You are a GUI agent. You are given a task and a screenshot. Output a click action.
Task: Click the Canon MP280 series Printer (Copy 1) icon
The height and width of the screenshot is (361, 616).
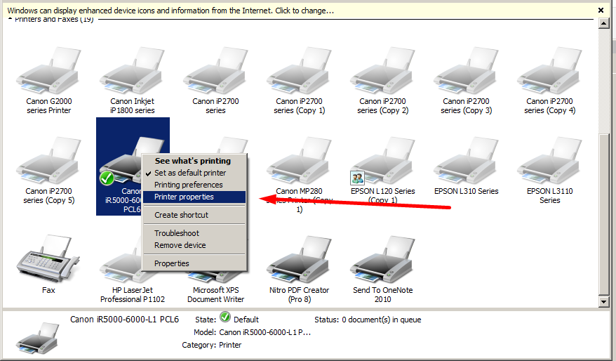(x=299, y=160)
